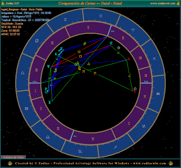This screenshot has width=181, height=168.
Task: Select the Scorpio sign on the outer ring
Action: [x=80, y=151]
